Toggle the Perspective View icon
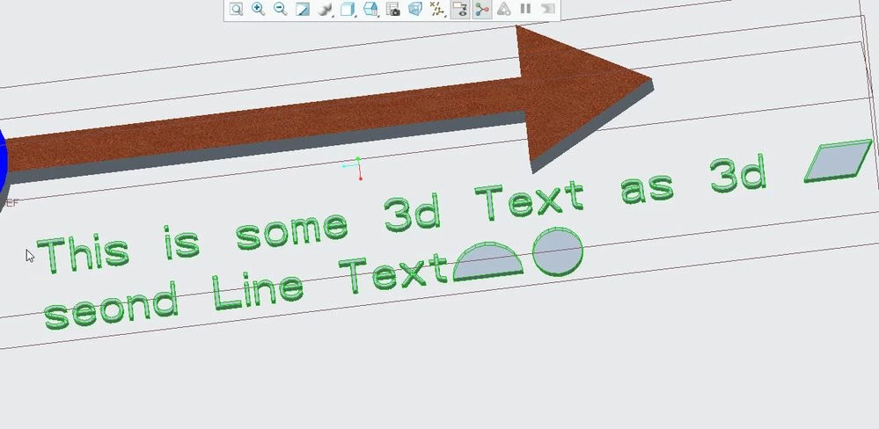Screen dimensions: 879x429 [414, 9]
